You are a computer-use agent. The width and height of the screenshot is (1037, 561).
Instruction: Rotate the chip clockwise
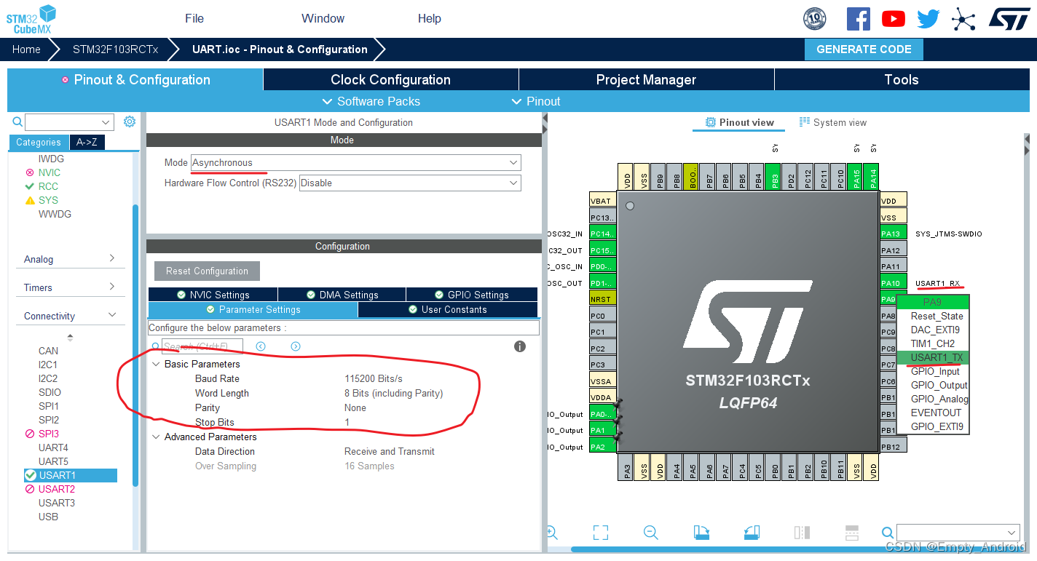pyautogui.click(x=701, y=533)
